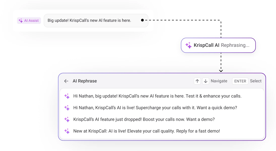Click sparkle icon beside 'New at KrispCall' suggestion

pos(67,131)
